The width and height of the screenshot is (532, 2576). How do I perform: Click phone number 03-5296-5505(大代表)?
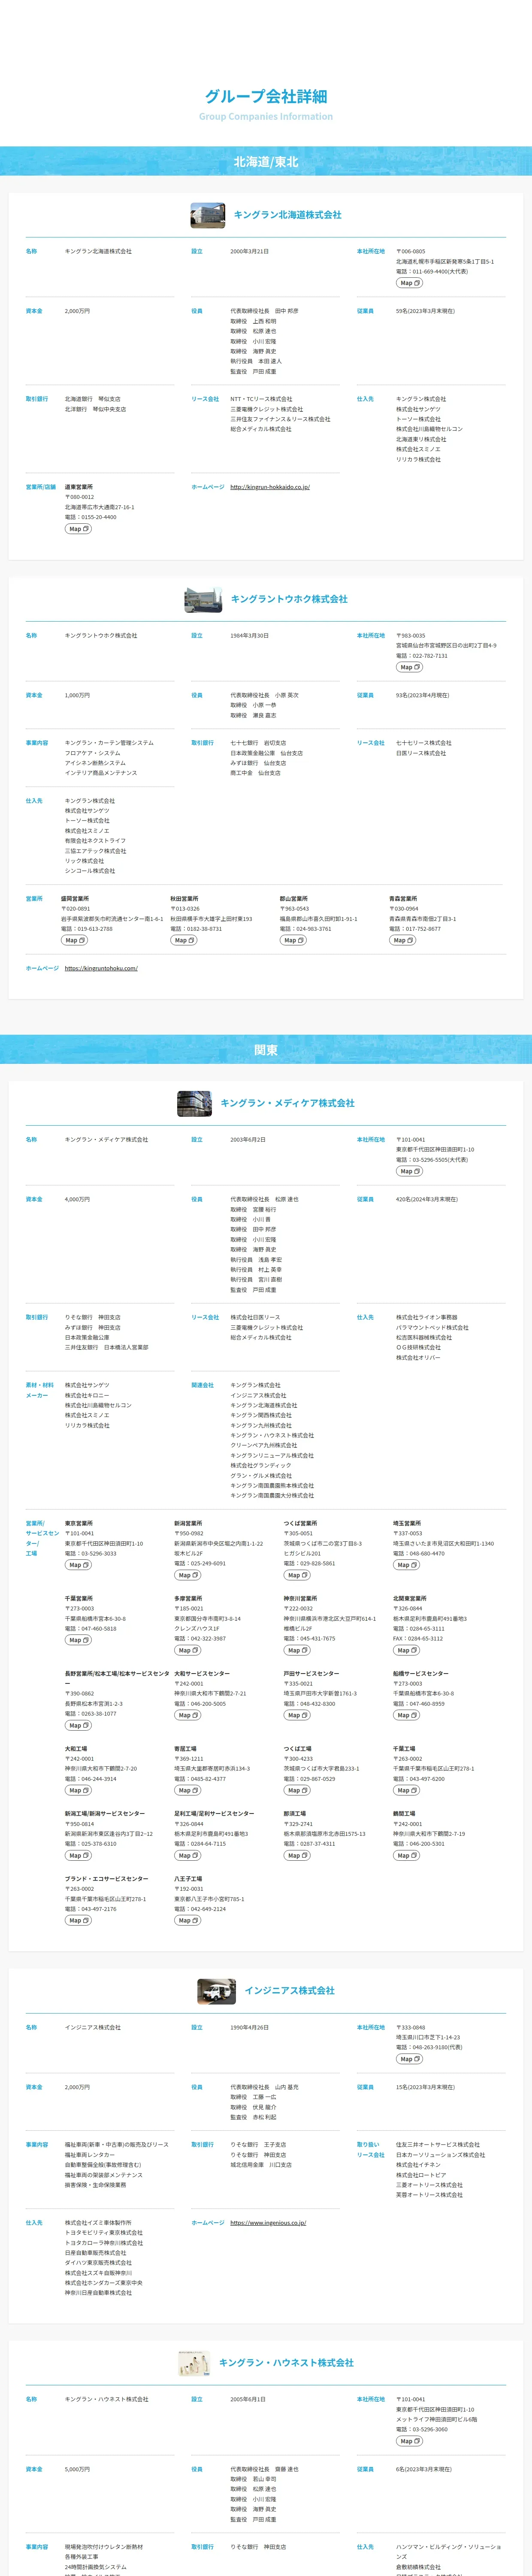point(431,1159)
